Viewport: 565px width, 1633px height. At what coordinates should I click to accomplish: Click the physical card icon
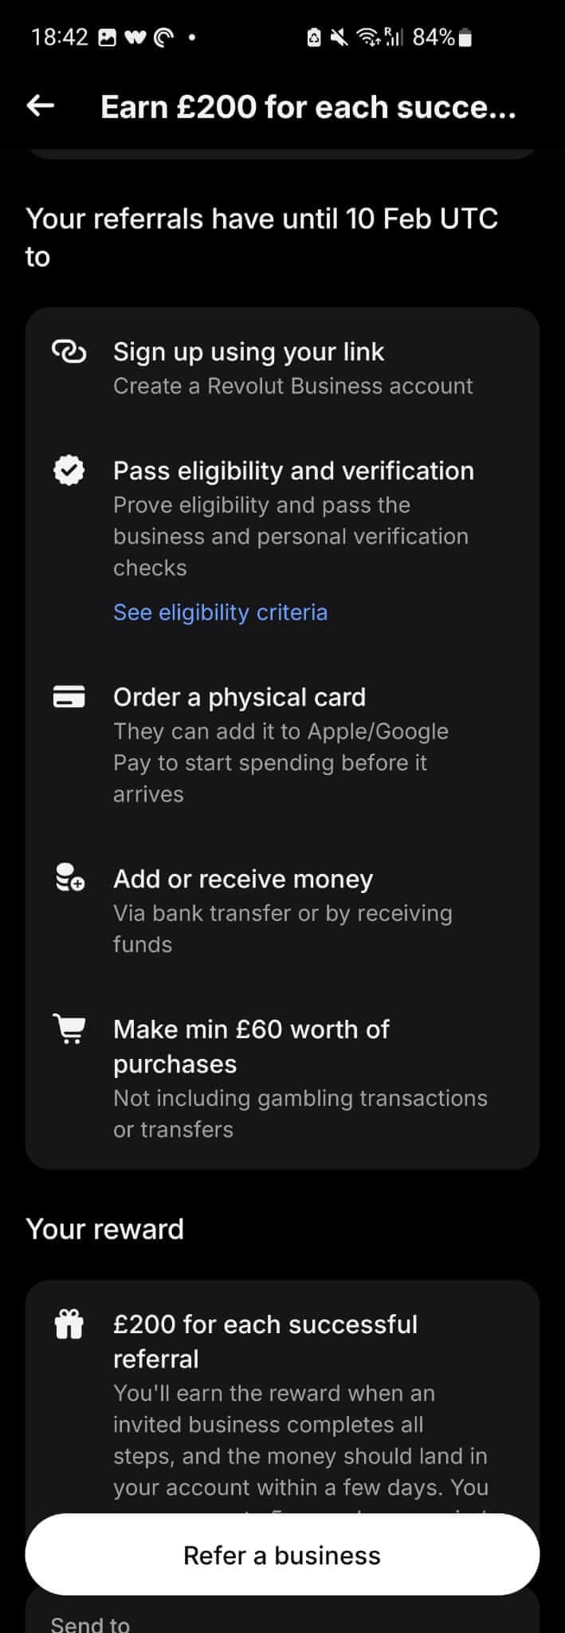(69, 696)
